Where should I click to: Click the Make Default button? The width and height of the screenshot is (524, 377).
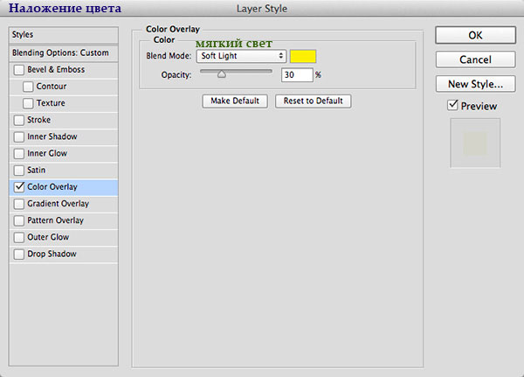235,101
